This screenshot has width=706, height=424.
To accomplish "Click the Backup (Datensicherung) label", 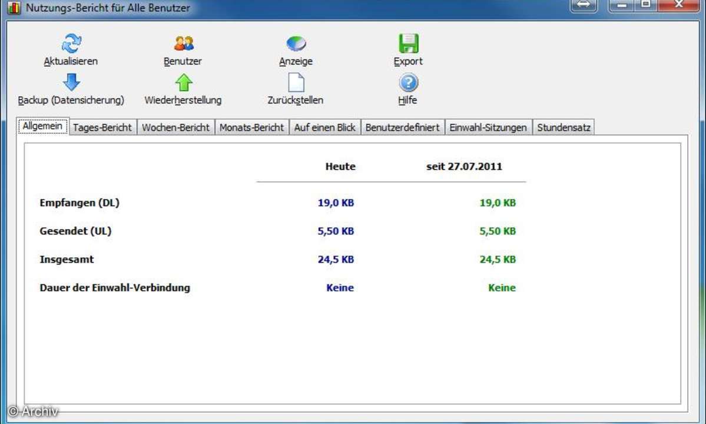I will 71,100.
